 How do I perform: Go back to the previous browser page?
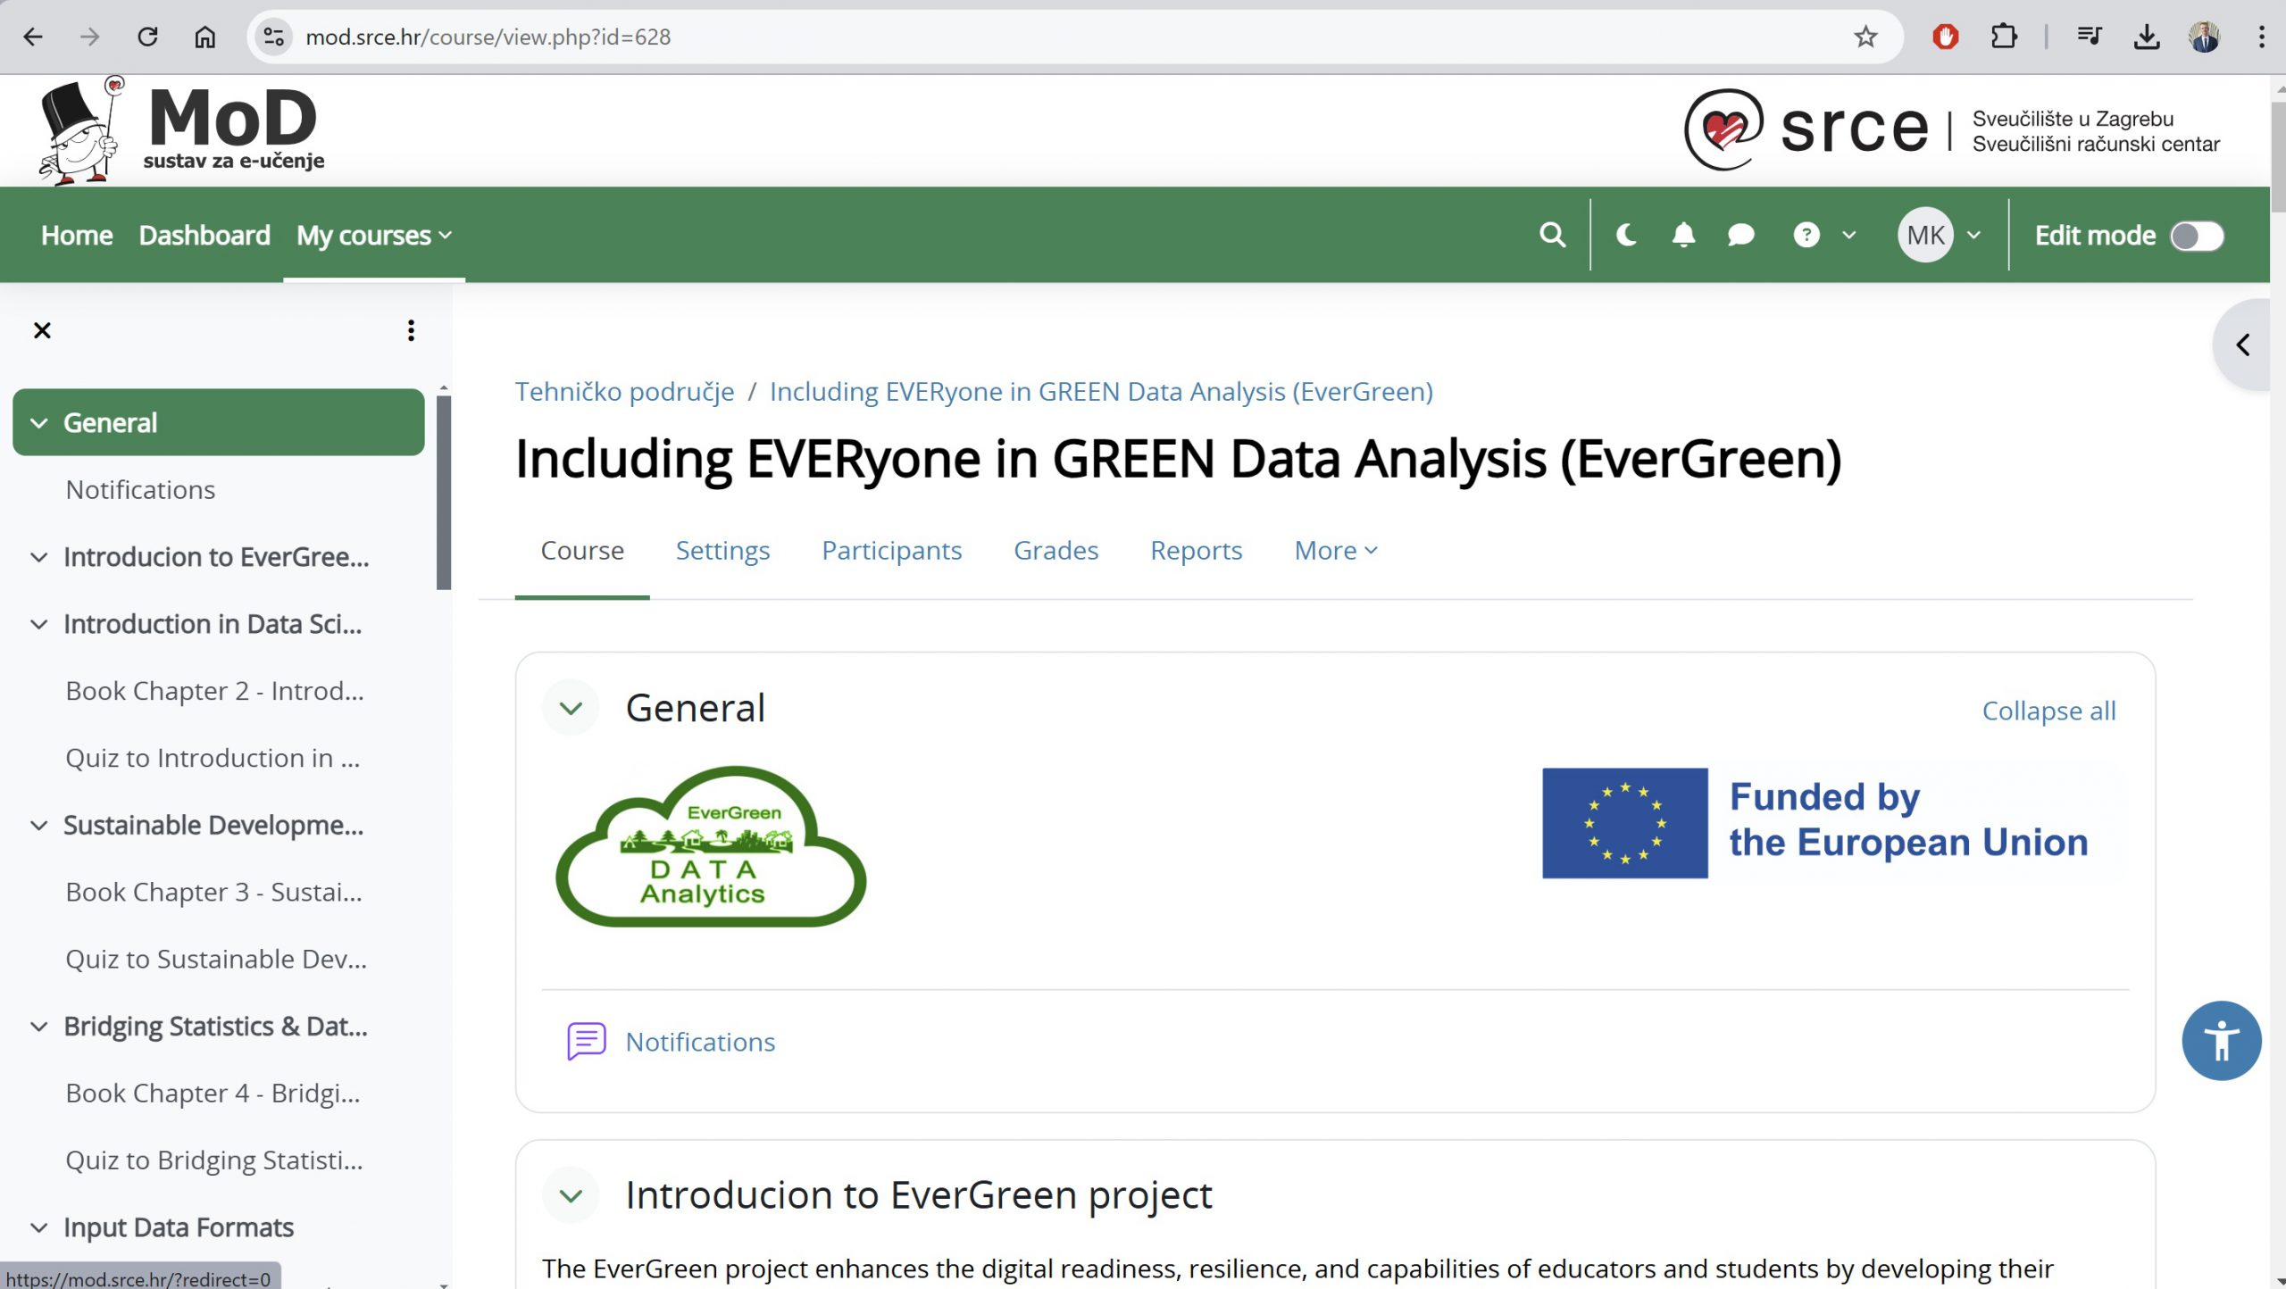click(33, 37)
